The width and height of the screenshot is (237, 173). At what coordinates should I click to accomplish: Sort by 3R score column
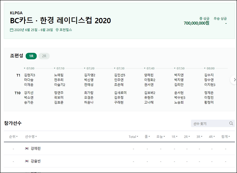[x=199, y=137]
